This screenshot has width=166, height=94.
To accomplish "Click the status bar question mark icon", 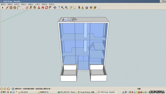I will [13, 89].
